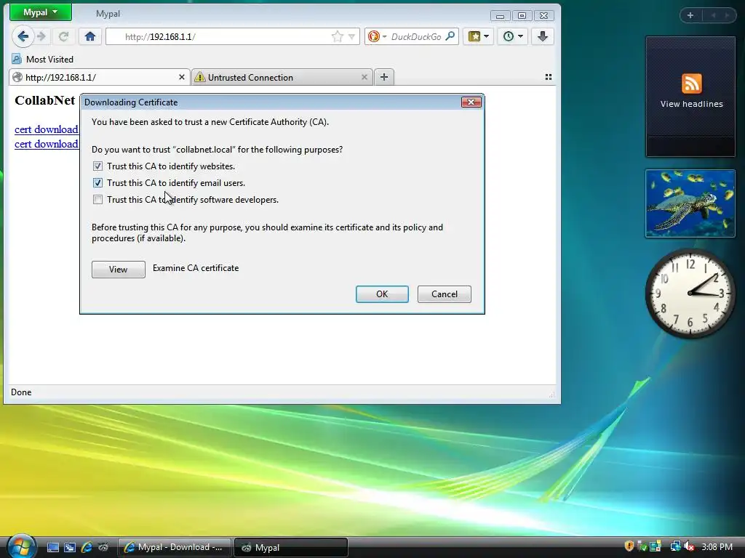
Task: Cancel the Downloading Certificate dialog
Action: click(445, 294)
